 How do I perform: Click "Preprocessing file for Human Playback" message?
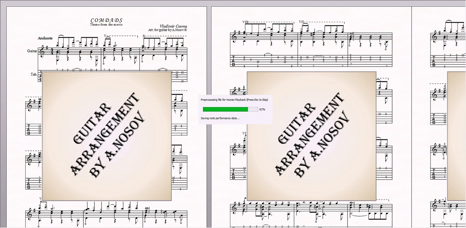234,100
